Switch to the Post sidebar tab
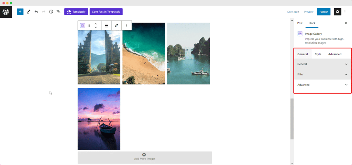Screen dimensions: 352x165 (x=300, y=23)
